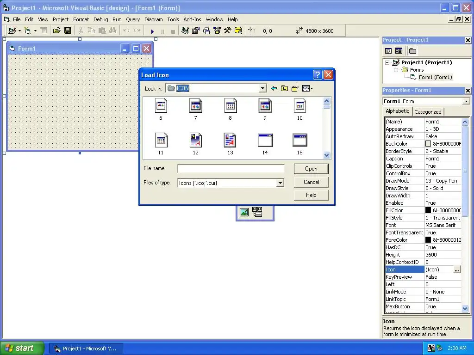Select the BorderStyle property row
The height and width of the screenshot is (355, 474).
tap(423, 151)
